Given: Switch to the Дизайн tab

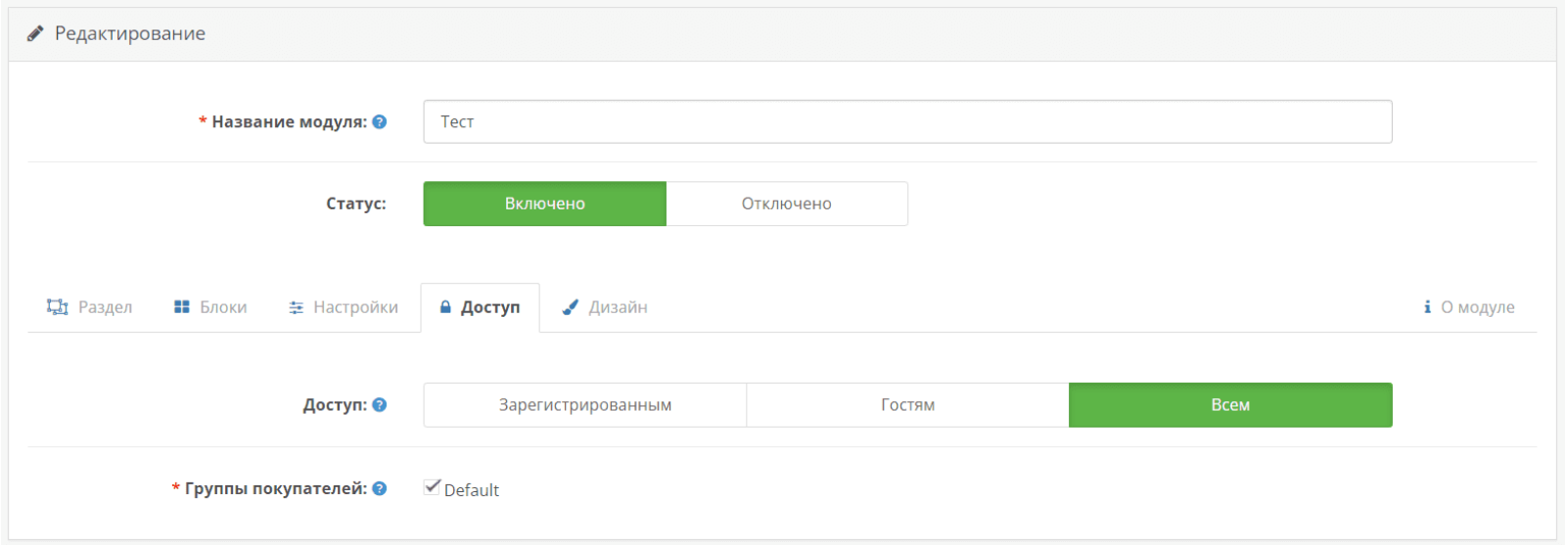Looking at the screenshot, I should pyautogui.click(x=605, y=307).
